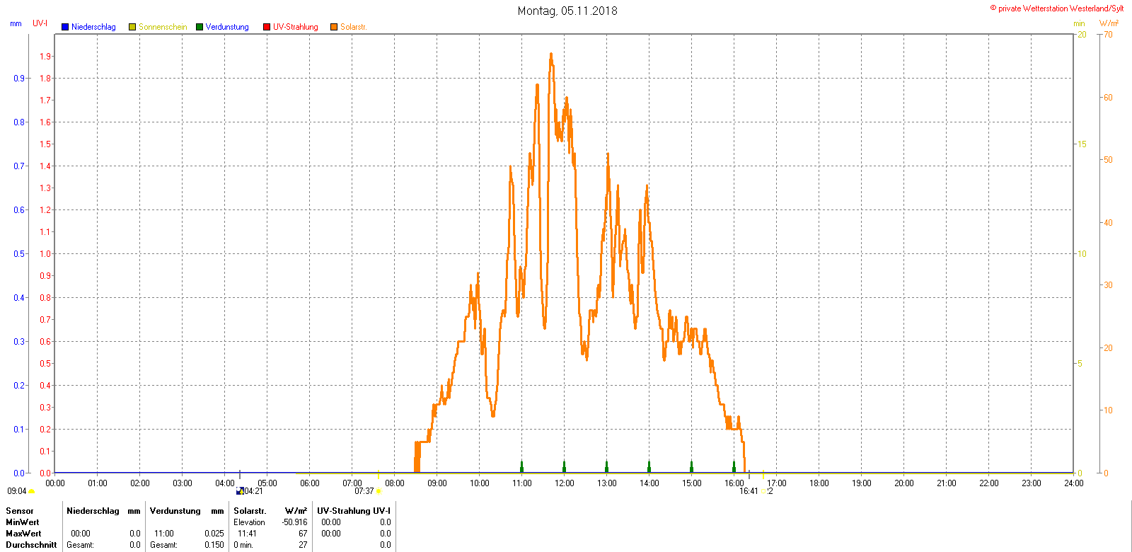
Task: Select the Solarstr. legend label
Action: (x=354, y=27)
